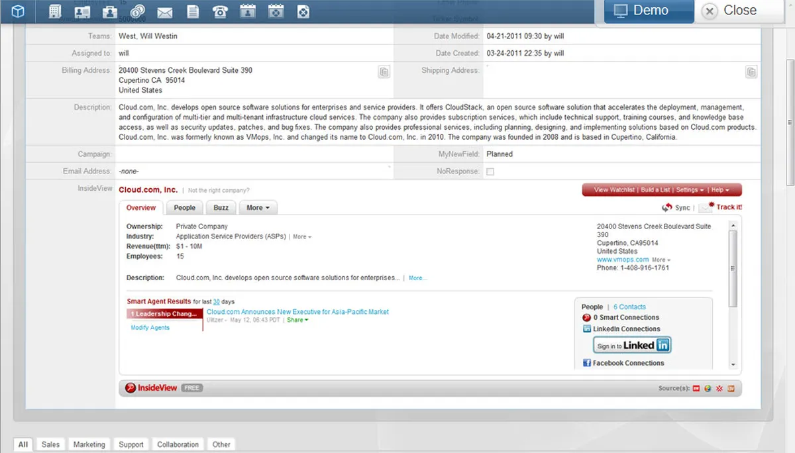
Task: Select the 1 Leadership Chang... agent result
Action: pyautogui.click(x=164, y=314)
